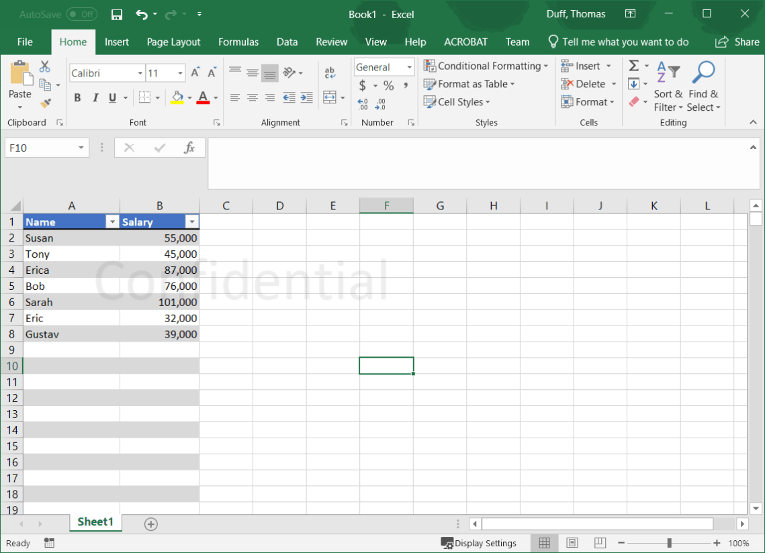765x553 pixels.
Task: Open Sort & Filter options
Action: pos(667,86)
